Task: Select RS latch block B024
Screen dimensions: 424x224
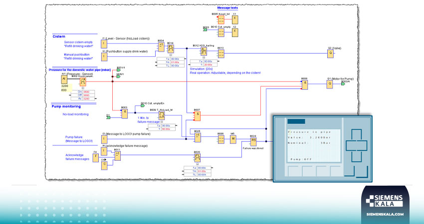Action: pos(253,141)
